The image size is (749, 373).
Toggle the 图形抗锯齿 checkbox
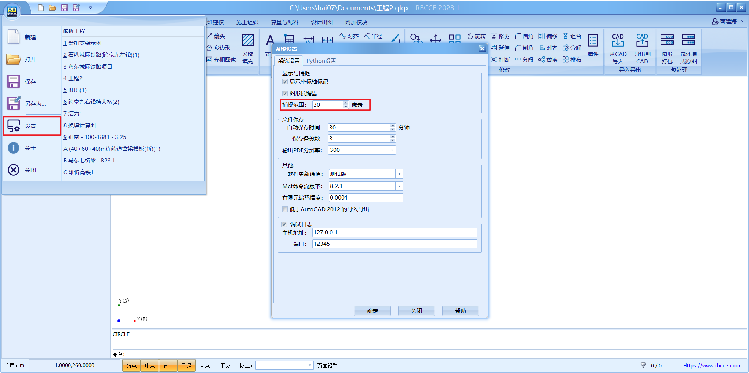(285, 94)
